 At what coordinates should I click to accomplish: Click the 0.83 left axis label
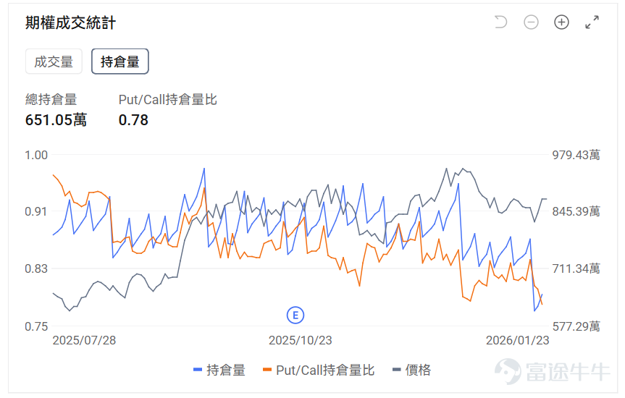point(36,269)
